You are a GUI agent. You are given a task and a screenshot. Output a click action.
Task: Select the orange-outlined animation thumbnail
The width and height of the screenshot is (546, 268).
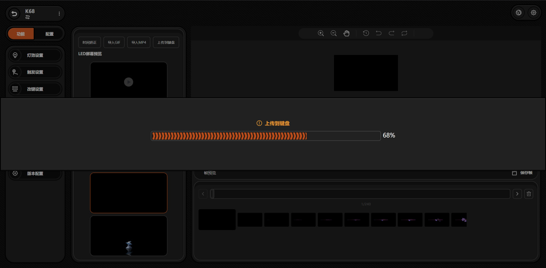pyautogui.click(x=128, y=193)
